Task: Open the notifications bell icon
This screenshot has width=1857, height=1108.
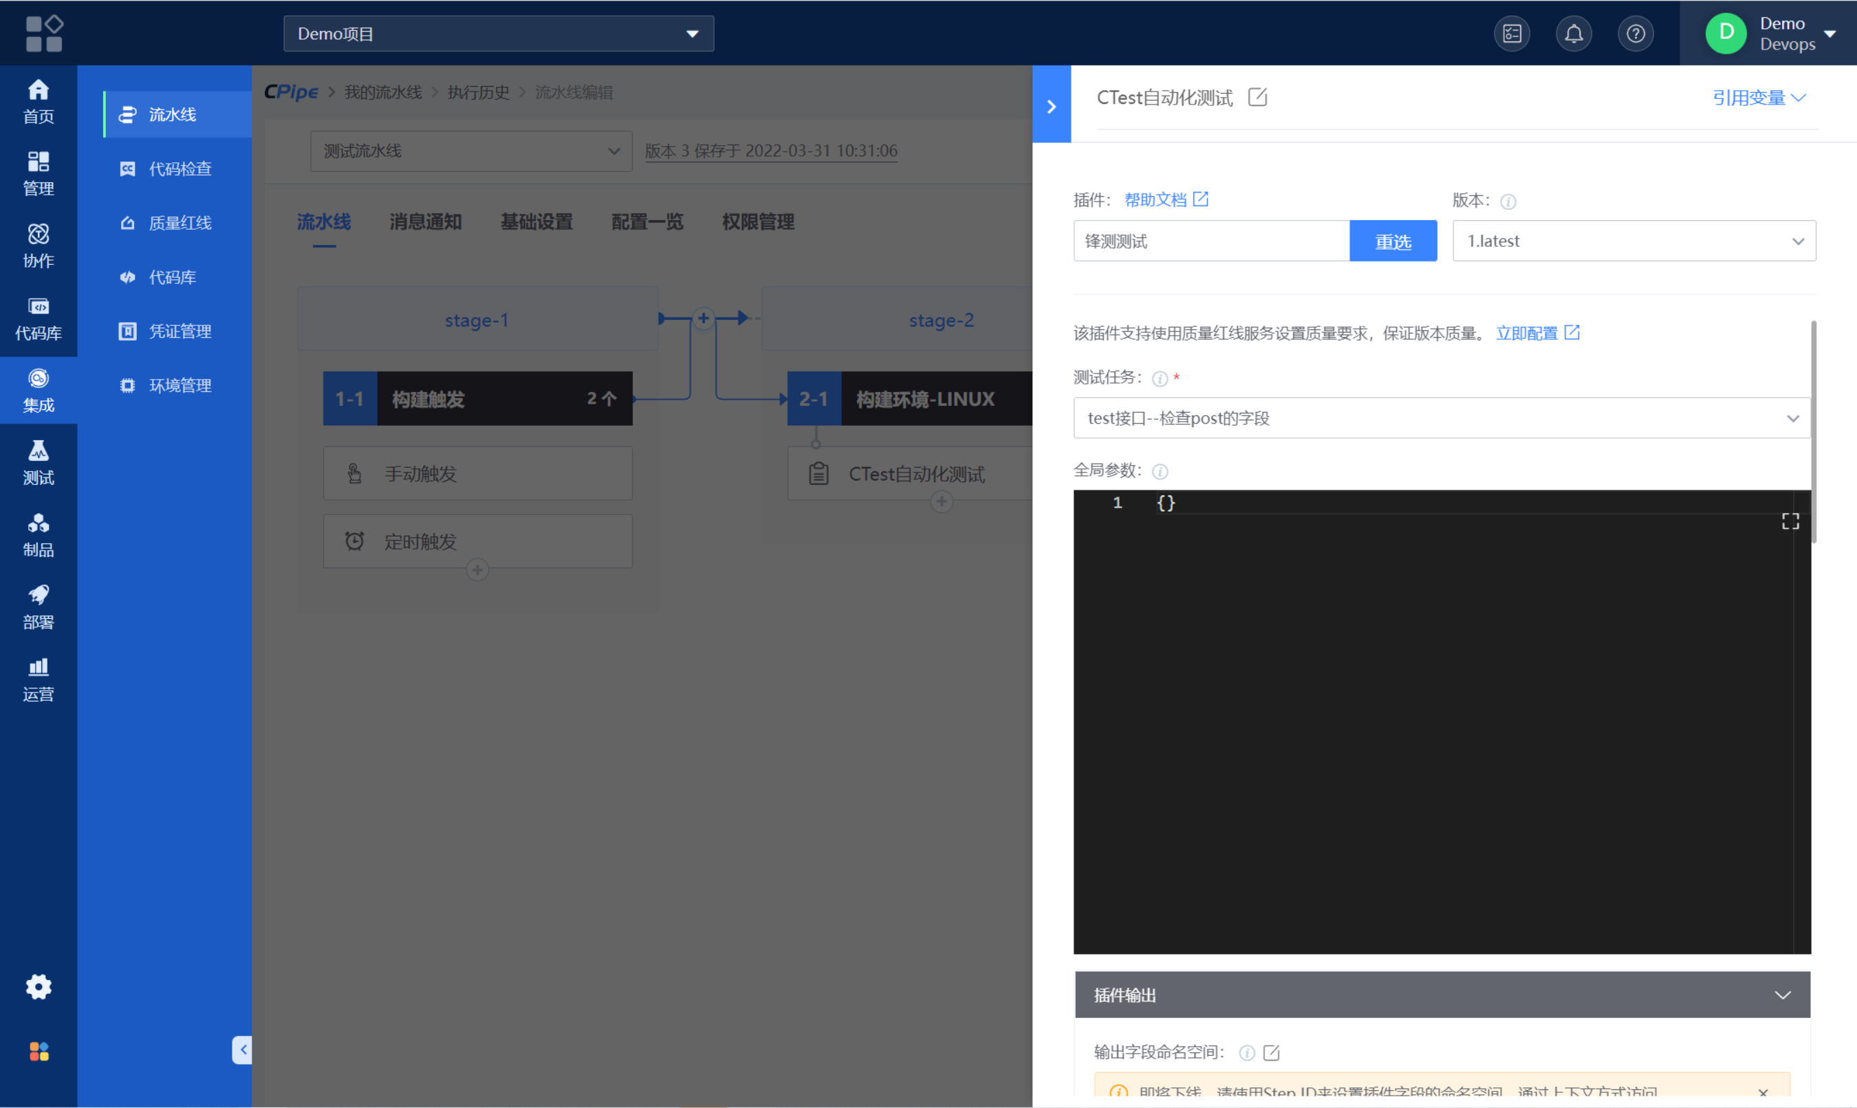Action: pyautogui.click(x=1573, y=33)
